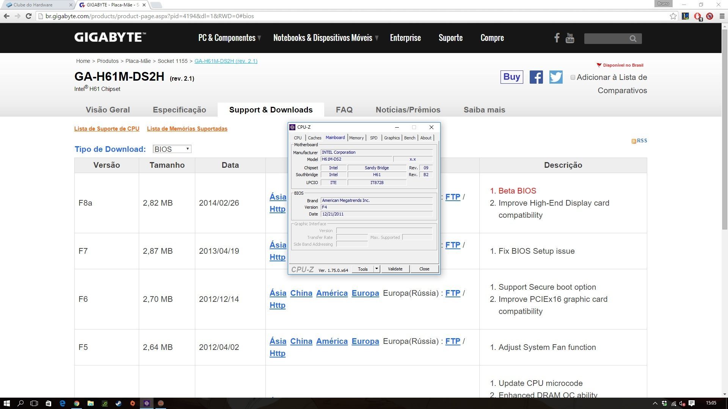Switch to CPU-Z SPD tab
The height and width of the screenshot is (409, 728).
[374, 138]
